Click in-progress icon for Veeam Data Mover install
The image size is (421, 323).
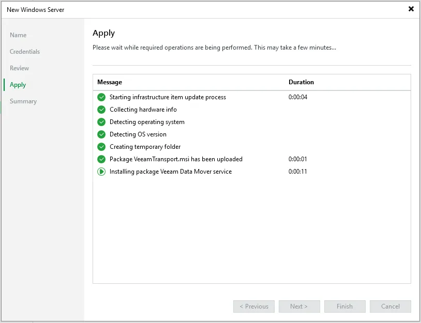(101, 172)
